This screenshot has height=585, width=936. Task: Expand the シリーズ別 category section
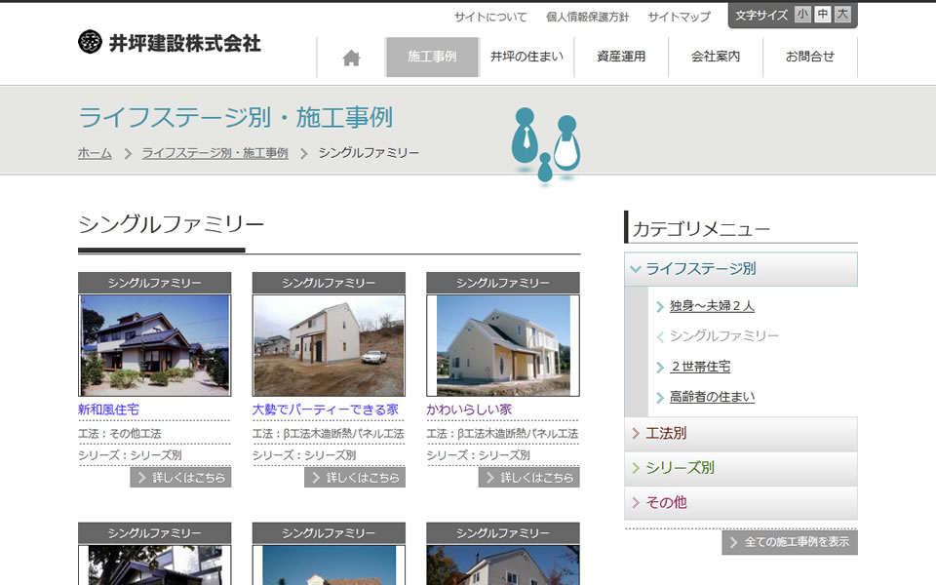(x=741, y=468)
